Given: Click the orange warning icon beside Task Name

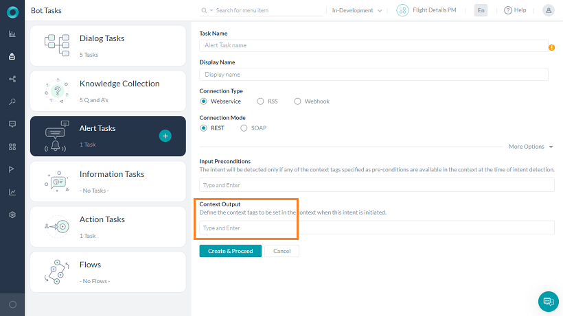Looking at the screenshot, I should point(551,47).
